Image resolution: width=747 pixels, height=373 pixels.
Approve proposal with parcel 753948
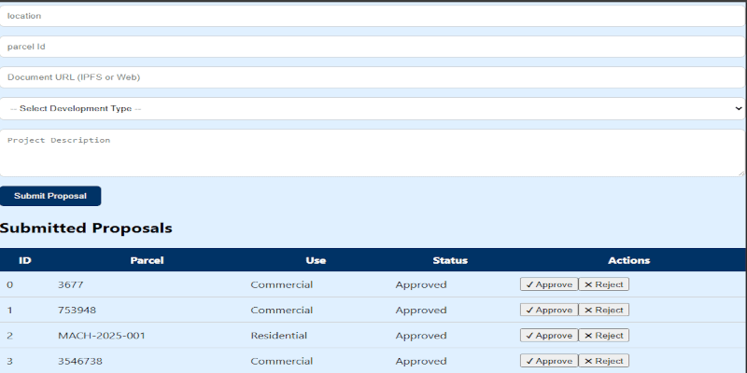tap(548, 310)
